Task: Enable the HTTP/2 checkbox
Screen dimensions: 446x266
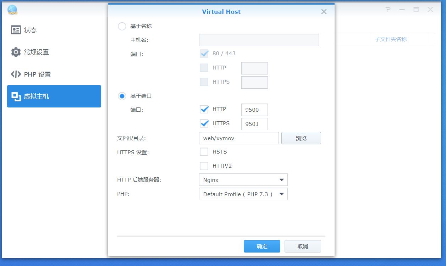Action: click(x=204, y=165)
